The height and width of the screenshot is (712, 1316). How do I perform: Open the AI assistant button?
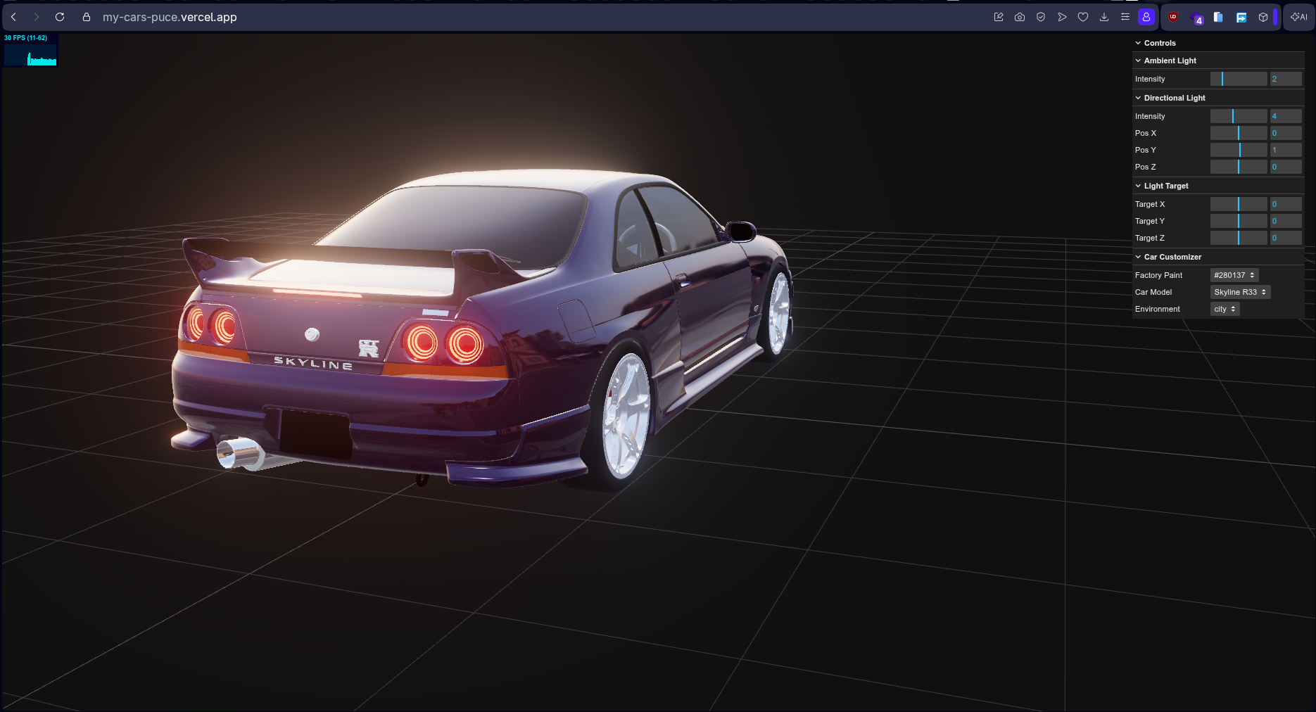[x=1299, y=17]
